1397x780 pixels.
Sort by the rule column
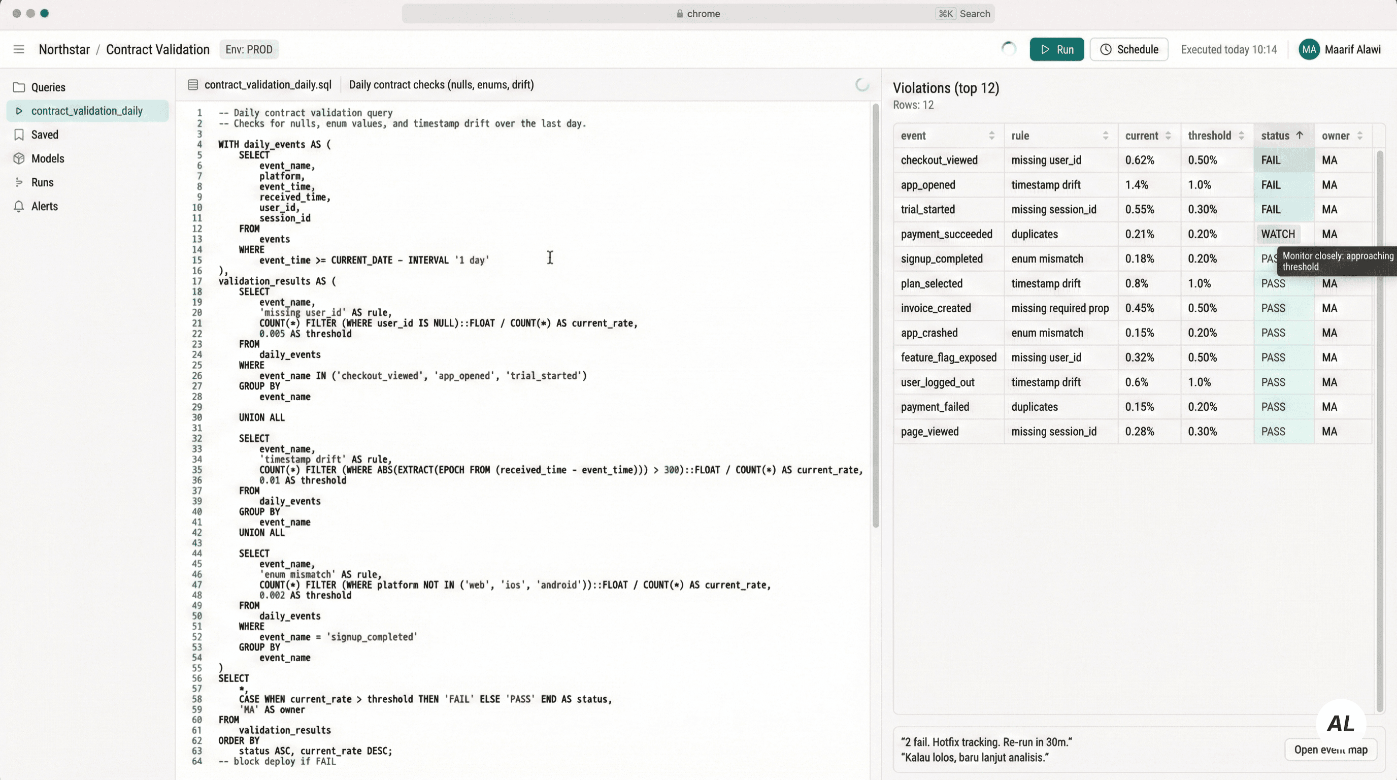click(1105, 136)
